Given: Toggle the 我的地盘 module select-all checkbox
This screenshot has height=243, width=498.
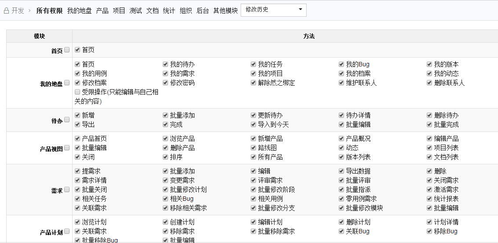Looking at the screenshot, I should tap(67, 83).
